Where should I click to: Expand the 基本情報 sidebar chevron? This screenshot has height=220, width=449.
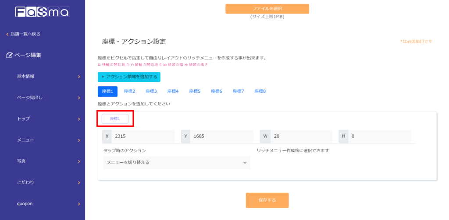click(79, 77)
